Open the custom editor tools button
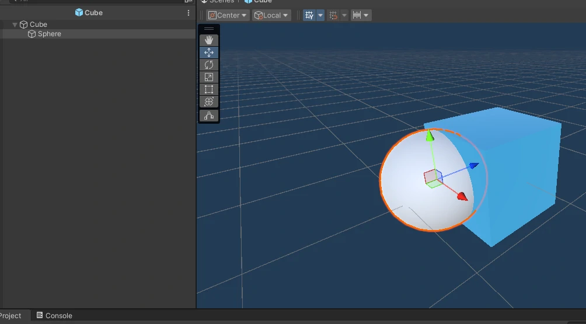 click(x=209, y=116)
